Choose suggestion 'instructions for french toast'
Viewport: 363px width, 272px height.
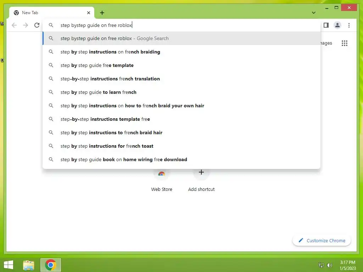pyautogui.click(x=182, y=146)
